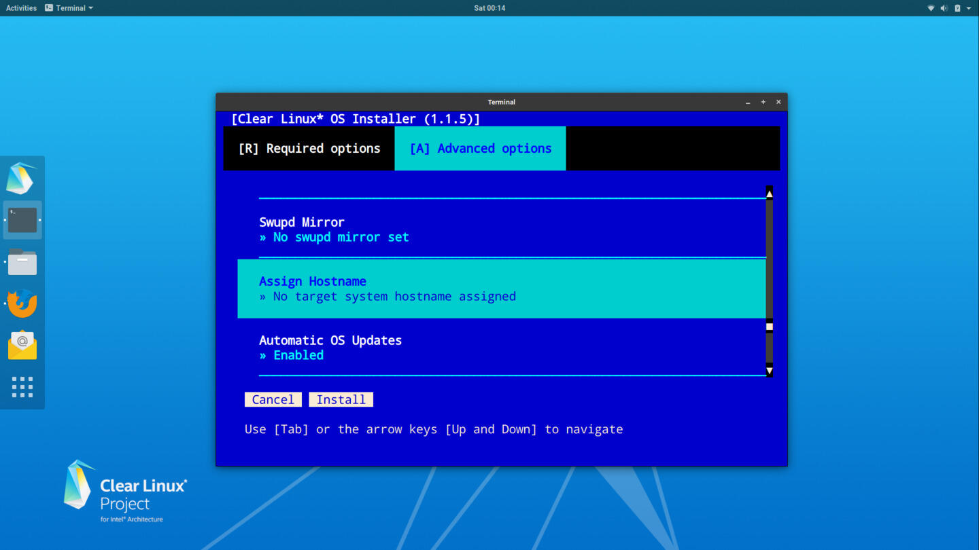Open the clock showing Sat 00:14
Viewport: 979px width, 550px height.
tap(489, 8)
